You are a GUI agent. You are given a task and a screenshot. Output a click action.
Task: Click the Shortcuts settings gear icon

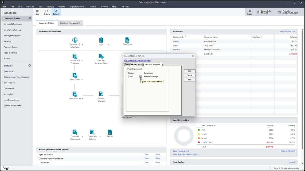tap(29, 65)
